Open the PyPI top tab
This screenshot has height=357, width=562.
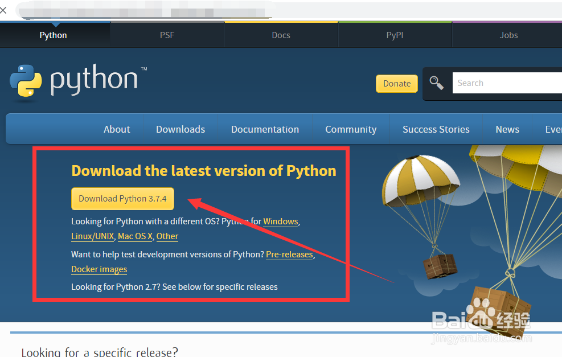(395, 35)
